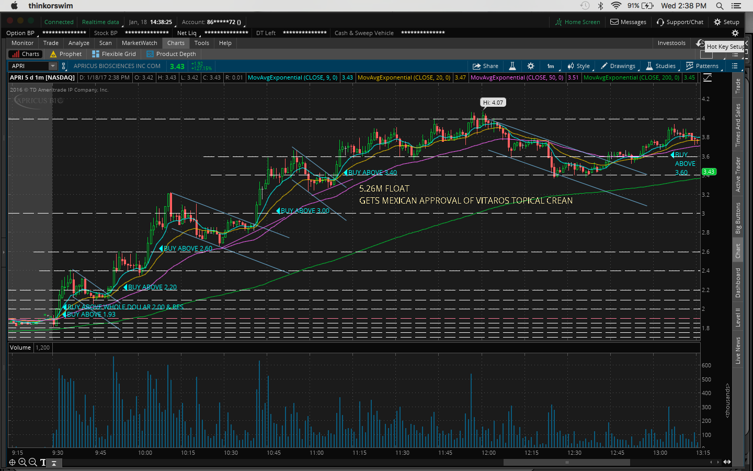The width and height of the screenshot is (753, 471).
Task: Select the crosshair pan tool
Action: (12, 462)
